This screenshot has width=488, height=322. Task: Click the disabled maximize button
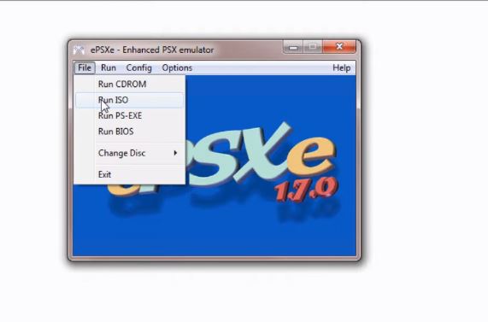pos(313,47)
